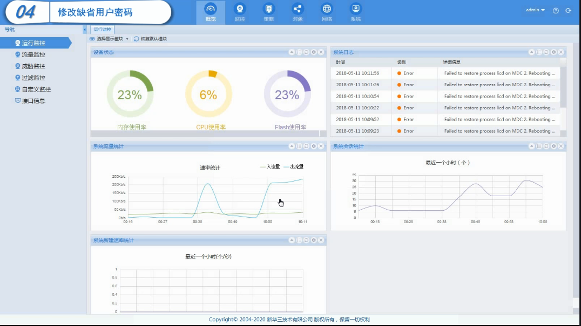Image resolution: width=581 pixels, height=326 pixels.
Task: Open the 策略 (Policy) shield icon
Action: coord(268,12)
